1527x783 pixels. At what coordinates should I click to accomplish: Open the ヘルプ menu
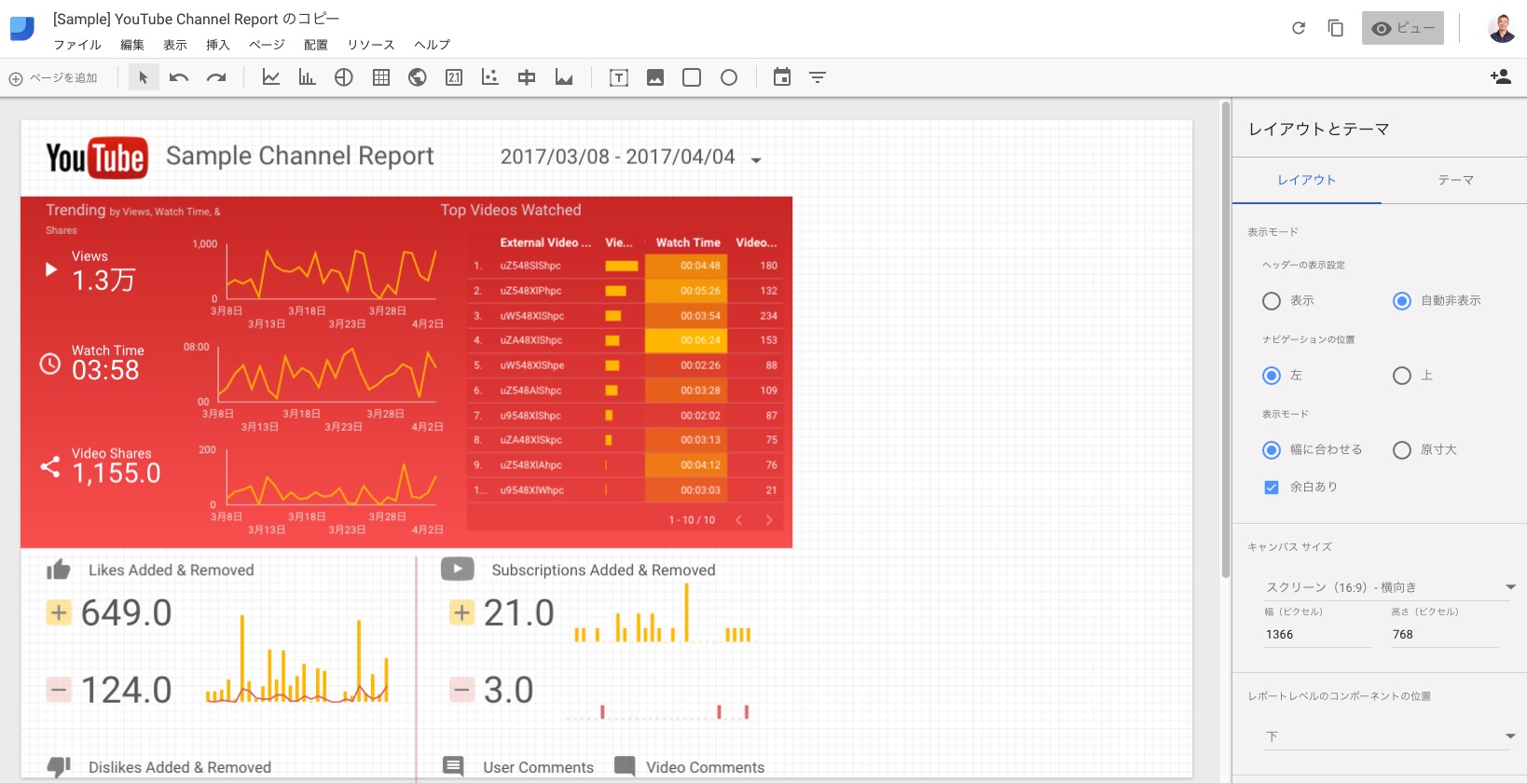(433, 45)
